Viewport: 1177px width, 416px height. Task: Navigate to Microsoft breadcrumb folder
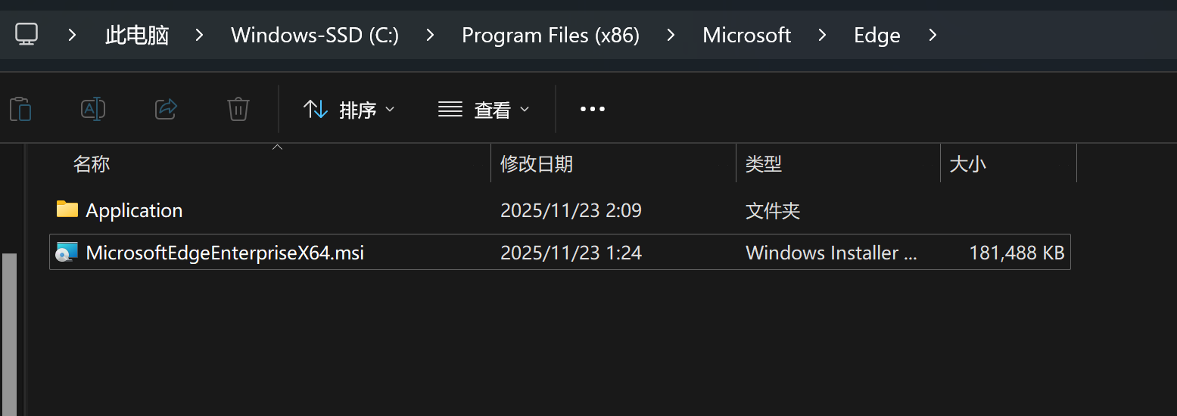click(x=746, y=35)
